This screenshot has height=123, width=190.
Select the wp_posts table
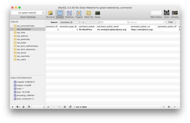[28, 43]
